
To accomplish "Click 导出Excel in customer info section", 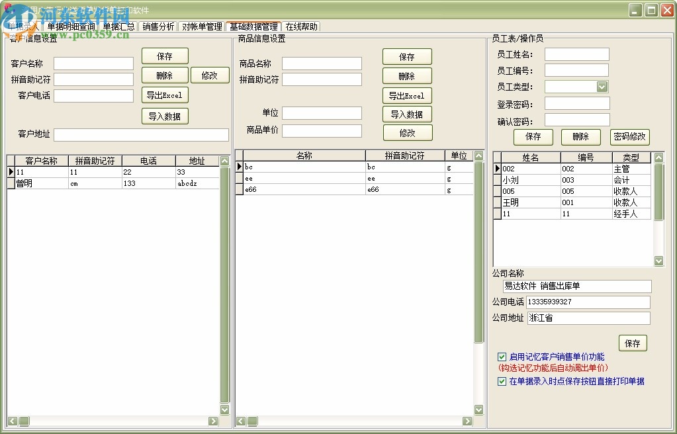I will [x=165, y=95].
